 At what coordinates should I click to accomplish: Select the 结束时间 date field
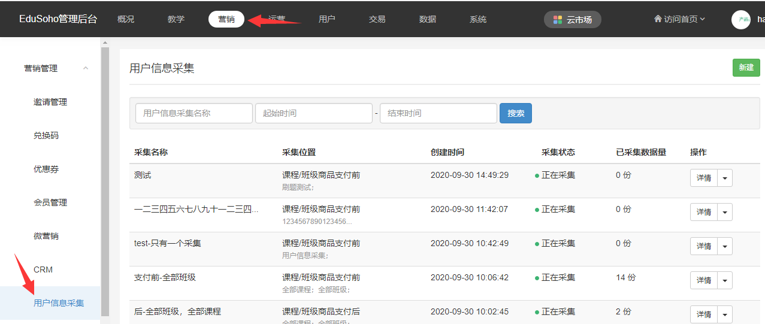point(439,113)
